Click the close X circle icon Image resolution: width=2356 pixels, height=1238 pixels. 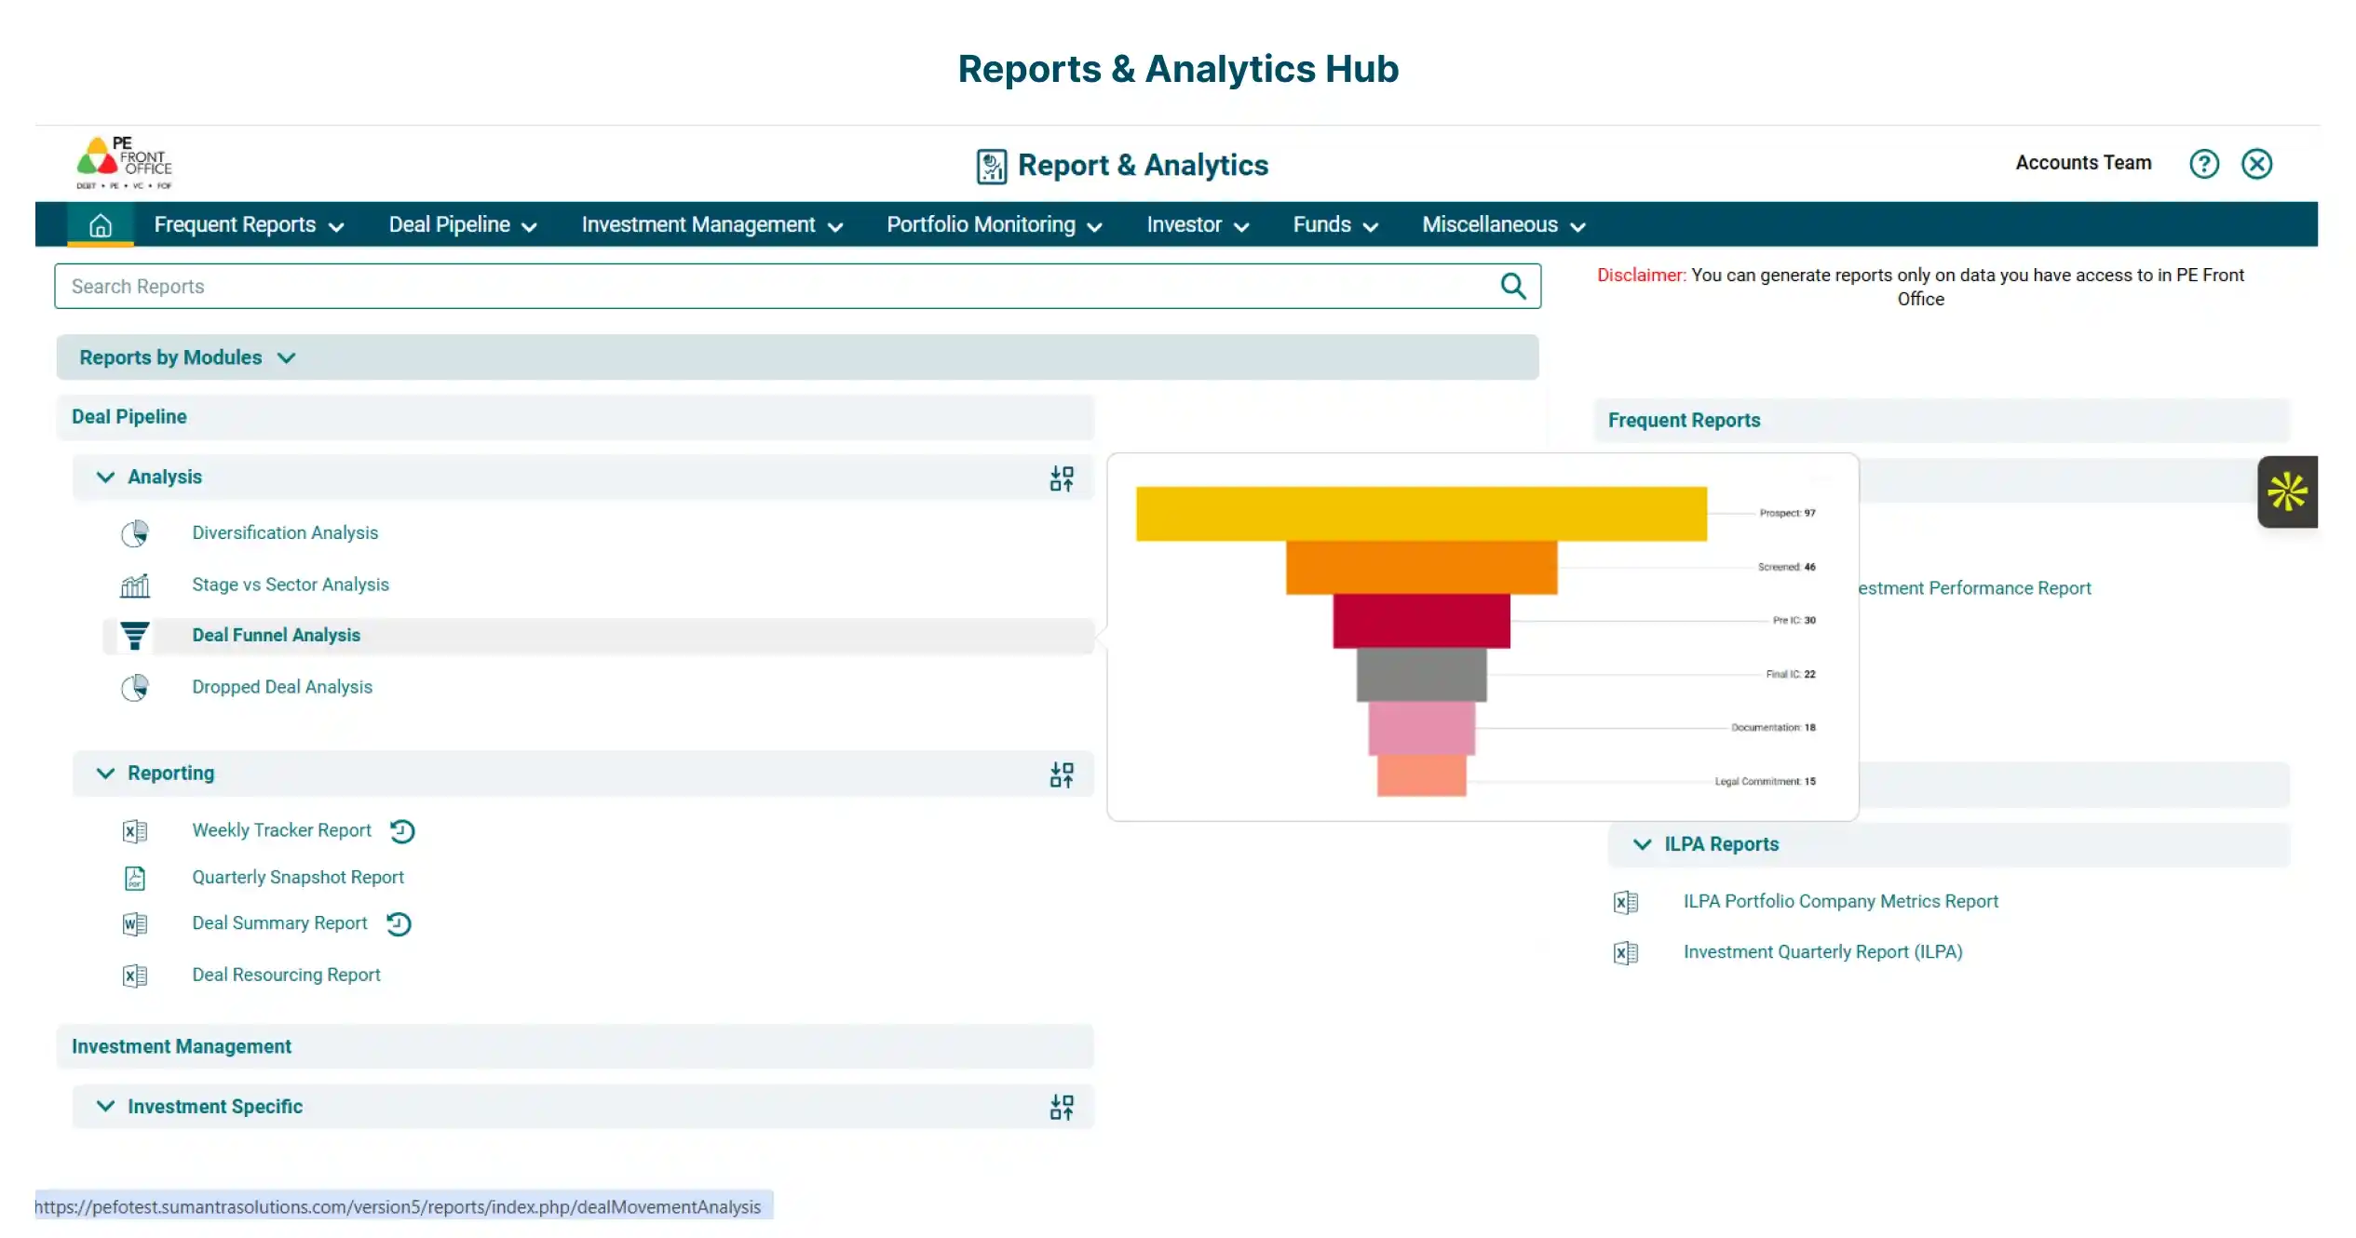tap(2256, 164)
